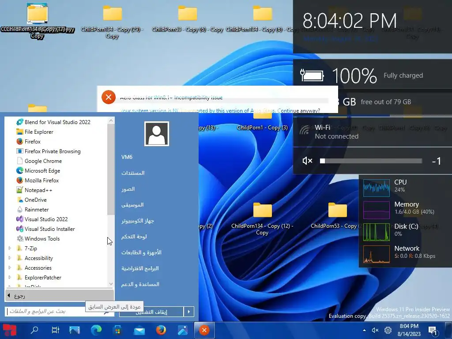Open لوحة التحكم (Control Panel)
The image size is (452, 339).
coord(134,237)
